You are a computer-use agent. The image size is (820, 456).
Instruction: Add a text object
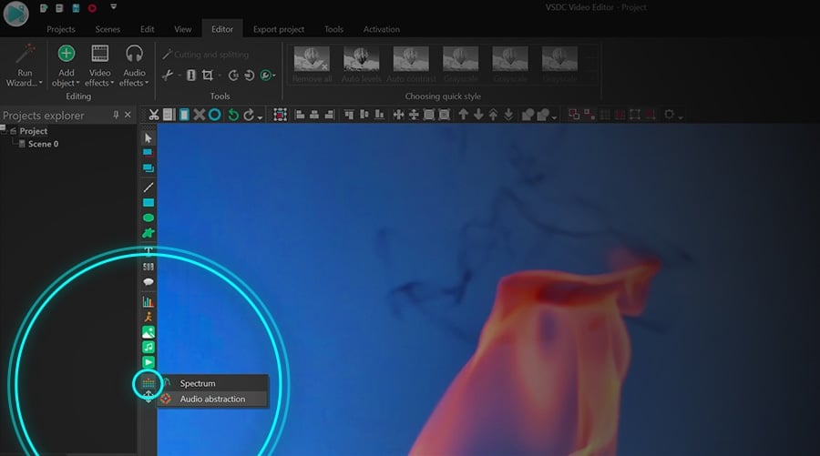(148, 251)
